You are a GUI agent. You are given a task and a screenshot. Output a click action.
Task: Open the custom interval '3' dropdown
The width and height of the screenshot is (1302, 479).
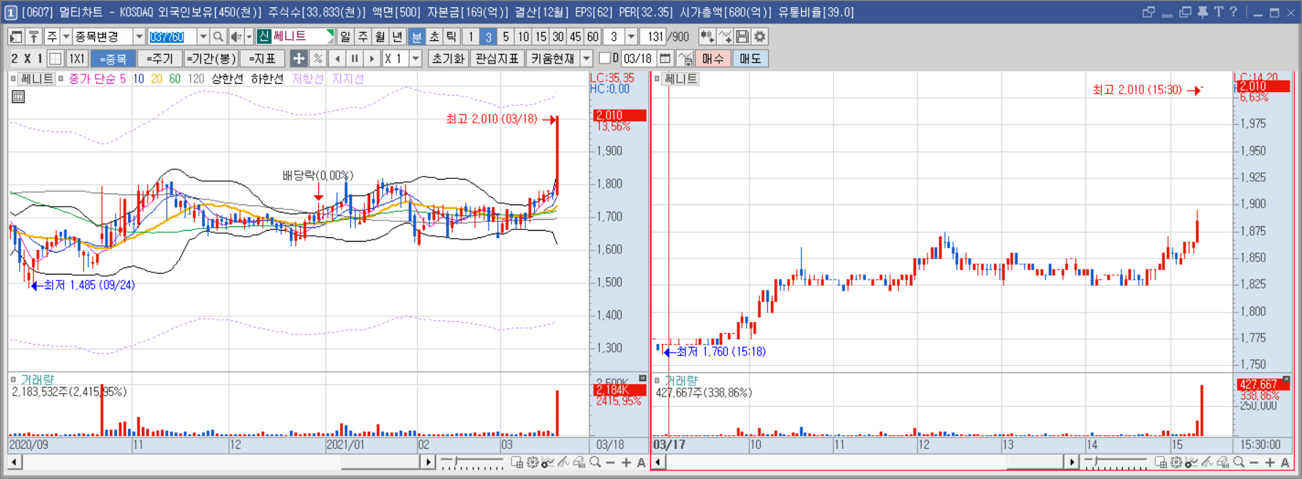pos(631,37)
